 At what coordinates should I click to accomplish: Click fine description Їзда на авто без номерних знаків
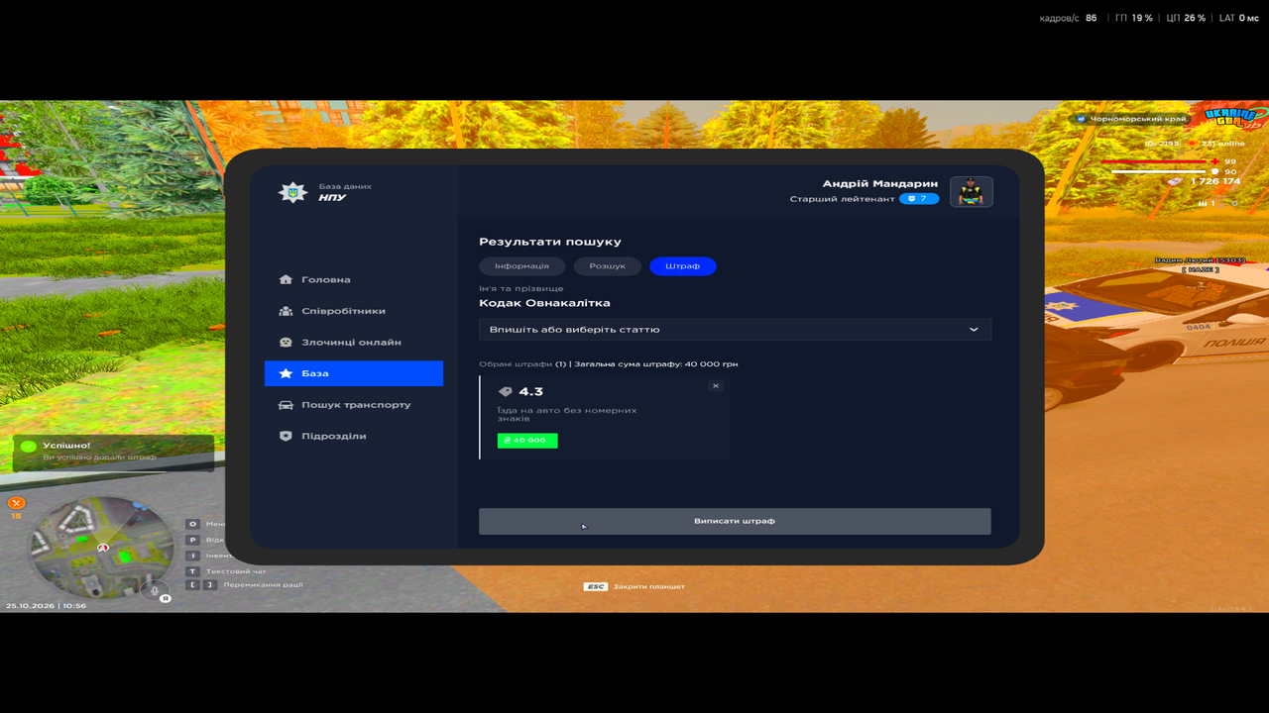(567, 414)
